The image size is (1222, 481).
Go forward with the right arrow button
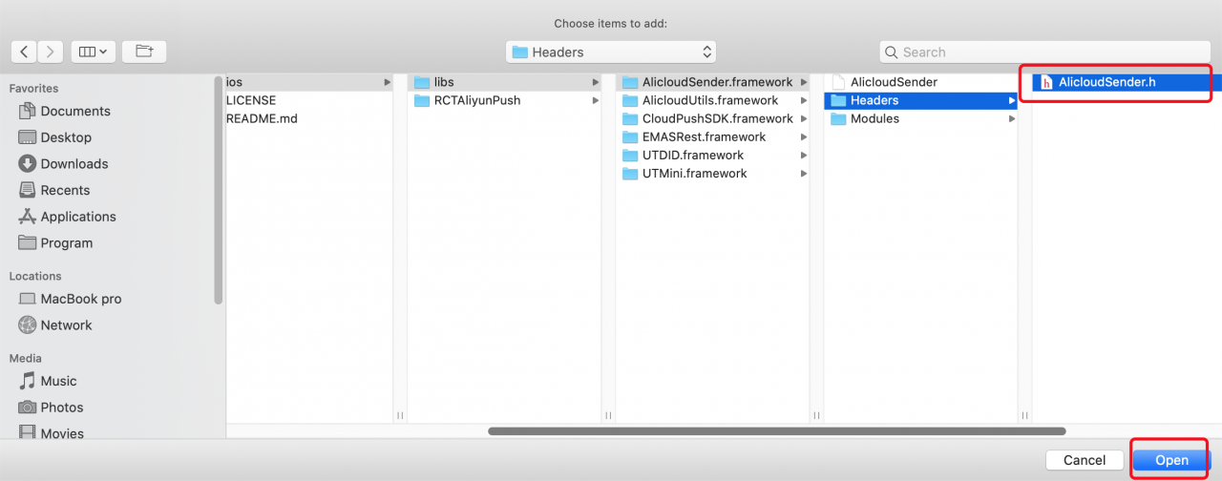point(51,52)
